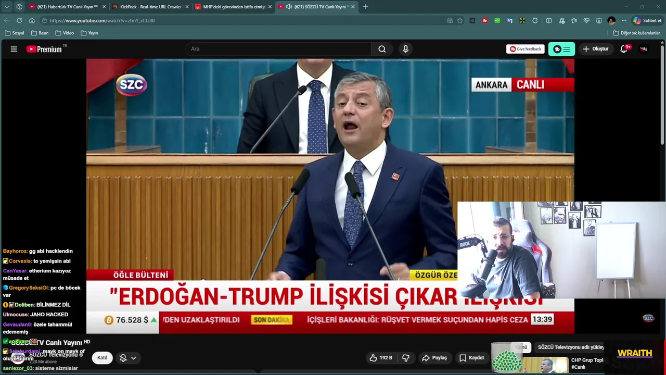This screenshot has height=375, width=666.
Task: Toggle split screen view icon
Action: (549, 20)
